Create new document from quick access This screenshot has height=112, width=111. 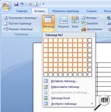click(36, 4)
